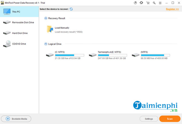Viewport: 182px width, 124px height.
Task: Click the Load Manually folder icon
Action: (x=50, y=29)
